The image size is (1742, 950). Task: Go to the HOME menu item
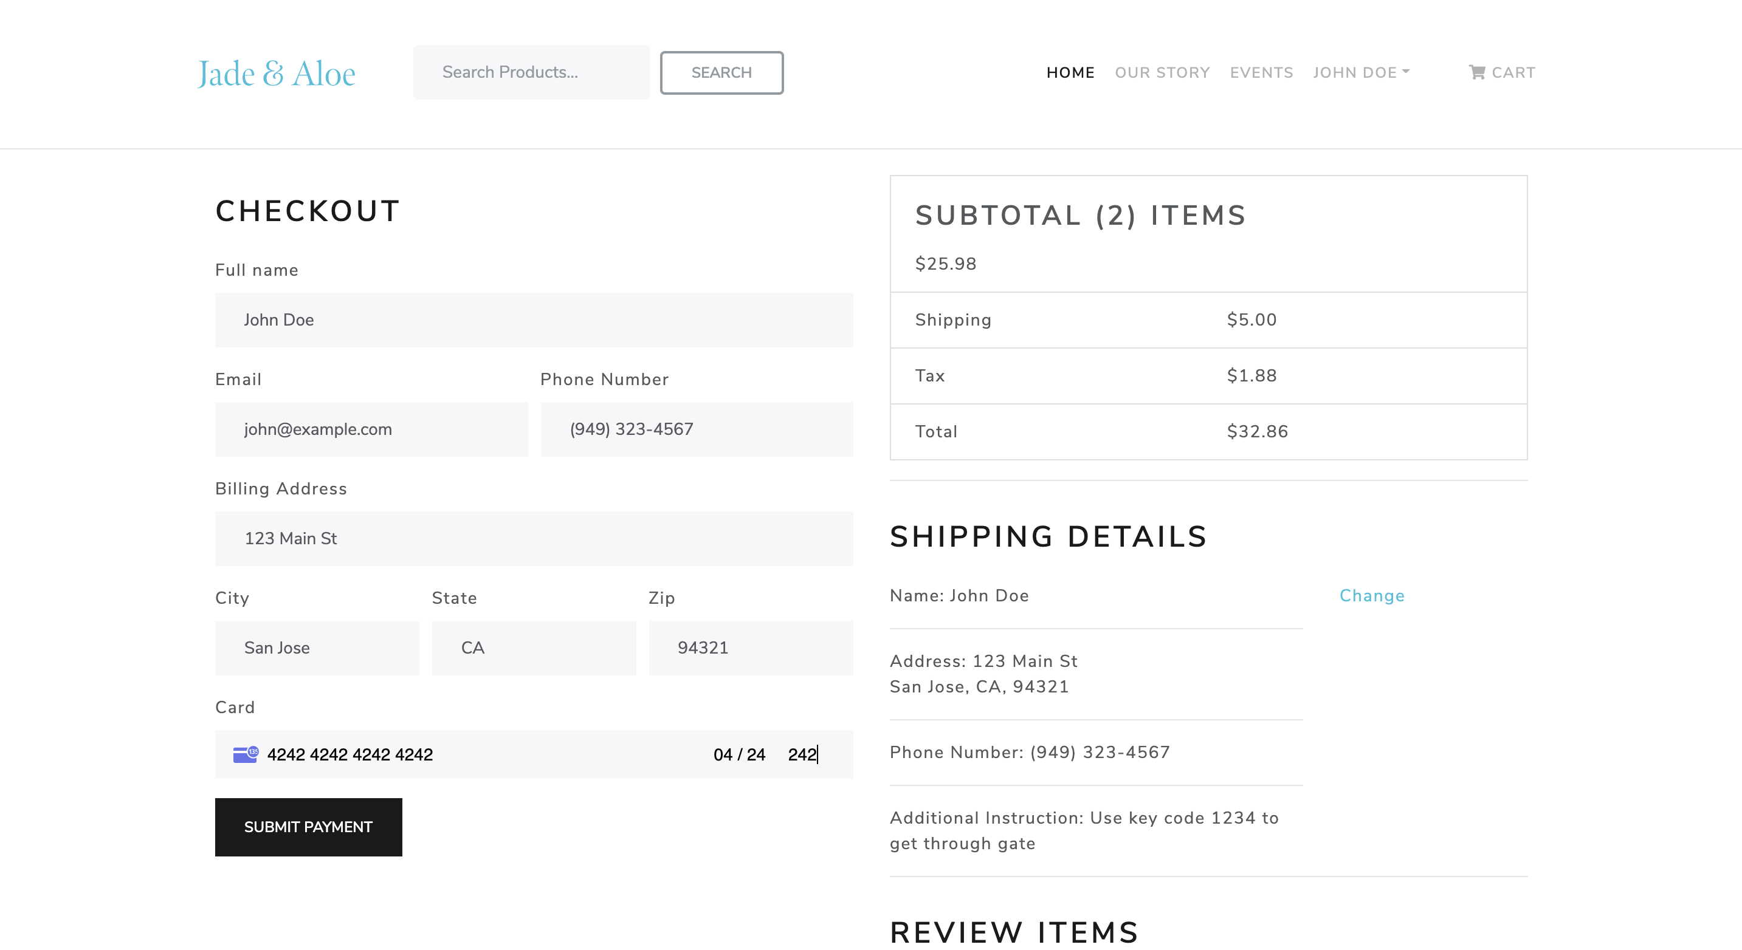point(1070,72)
